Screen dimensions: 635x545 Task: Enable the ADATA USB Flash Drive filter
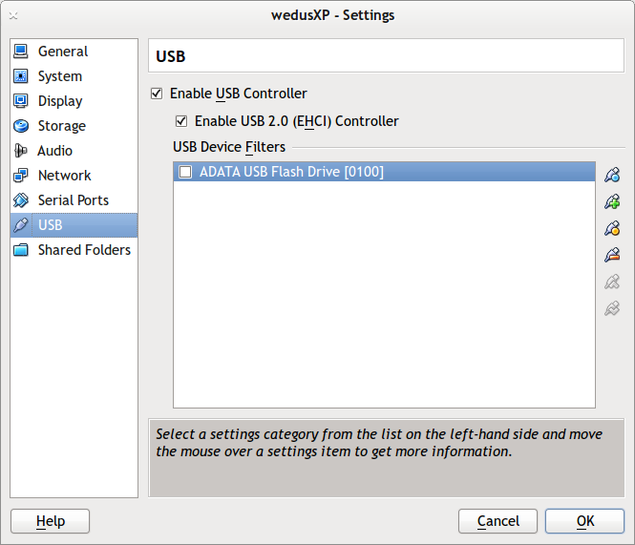tap(185, 172)
